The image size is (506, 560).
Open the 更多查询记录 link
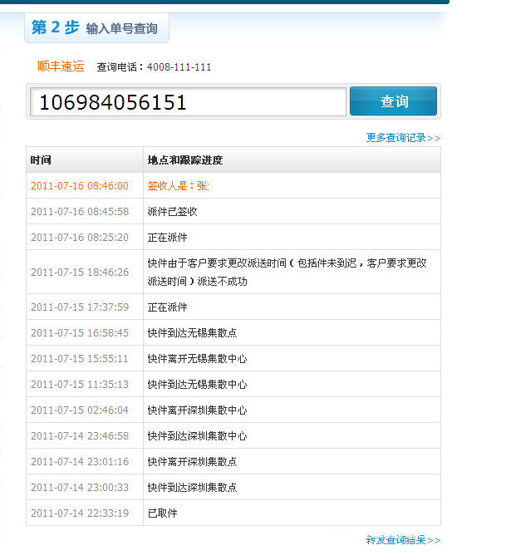click(x=403, y=138)
